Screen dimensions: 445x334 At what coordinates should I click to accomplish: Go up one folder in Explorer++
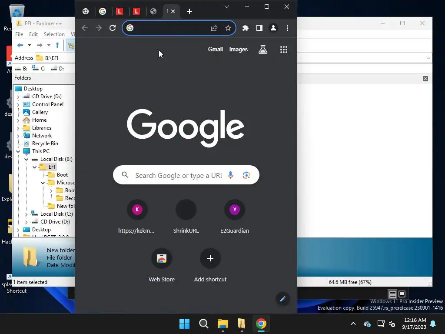pyautogui.click(x=57, y=45)
